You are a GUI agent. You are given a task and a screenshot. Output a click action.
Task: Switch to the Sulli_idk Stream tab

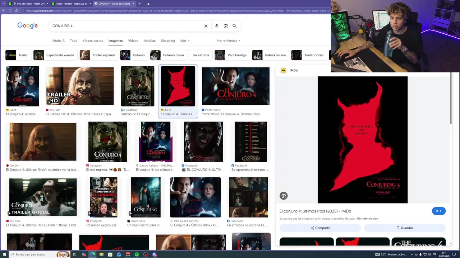click(x=28, y=4)
